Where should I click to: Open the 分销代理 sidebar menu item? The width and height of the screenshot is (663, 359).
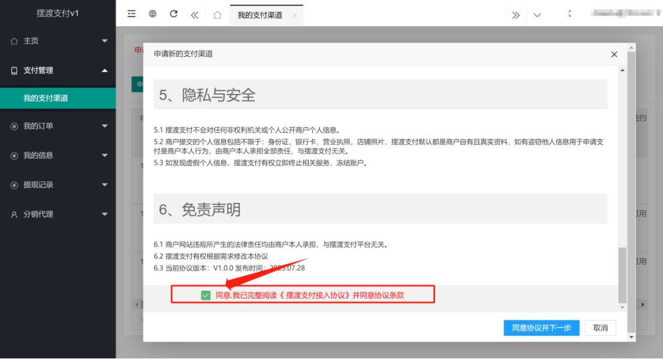[58, 214]
